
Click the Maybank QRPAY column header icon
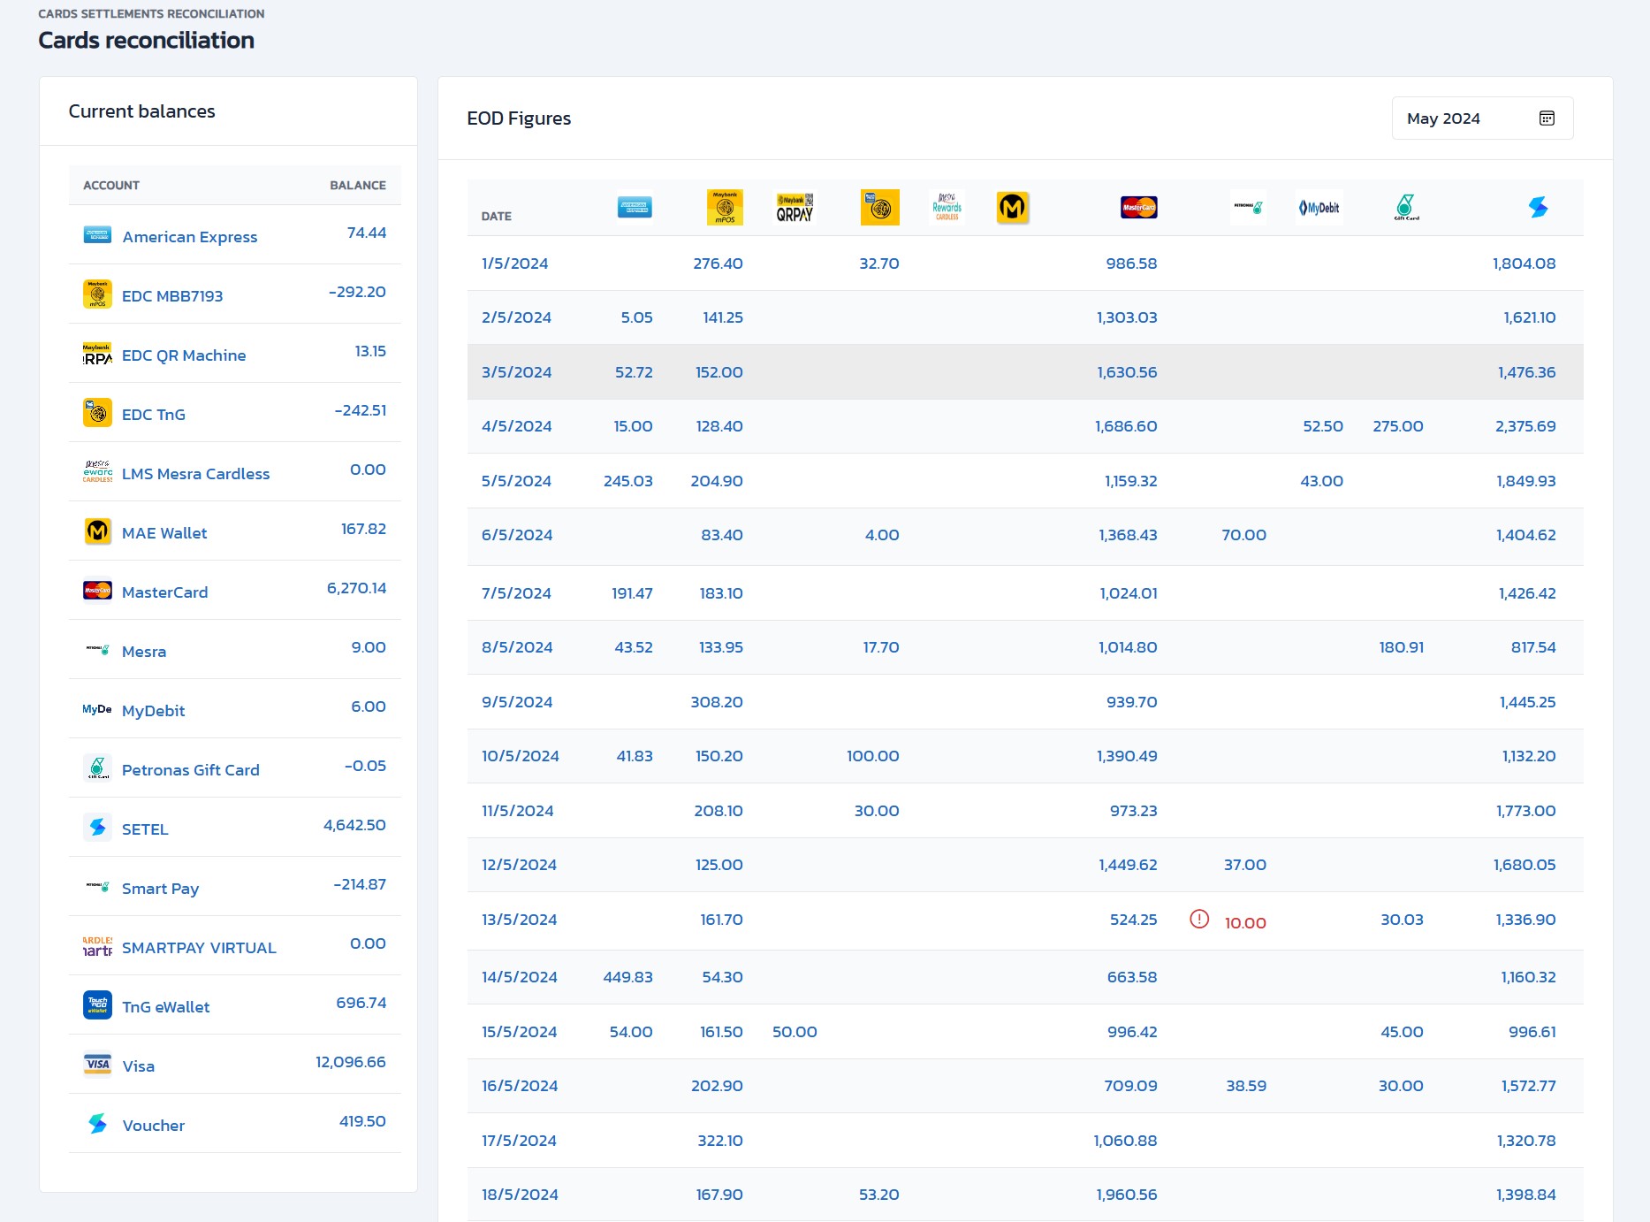(x=794, y=207)
